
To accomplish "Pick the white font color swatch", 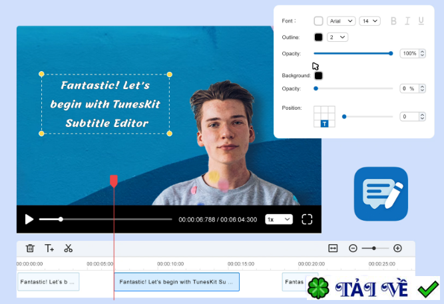I will pos(318,21).
